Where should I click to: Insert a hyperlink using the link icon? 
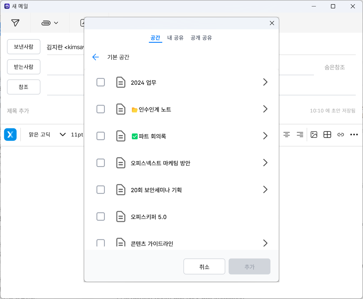point(341,134)
